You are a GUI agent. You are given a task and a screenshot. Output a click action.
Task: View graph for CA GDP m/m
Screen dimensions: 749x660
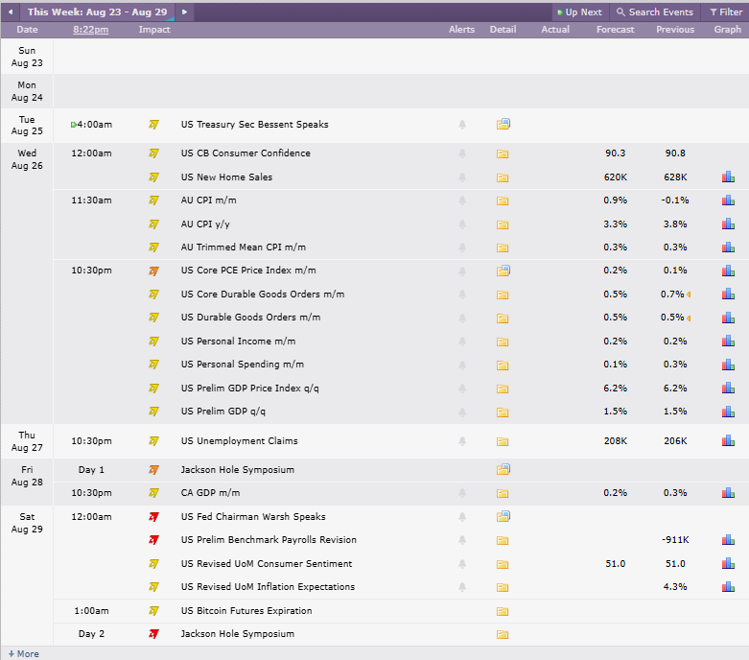point(728,493)
